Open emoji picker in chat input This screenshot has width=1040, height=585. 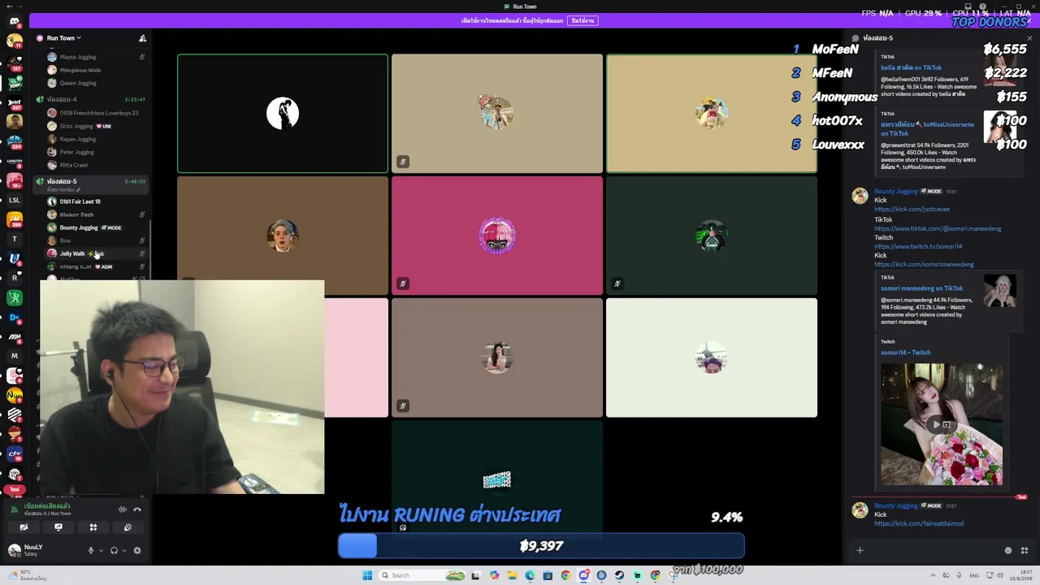click(1008, 550)
